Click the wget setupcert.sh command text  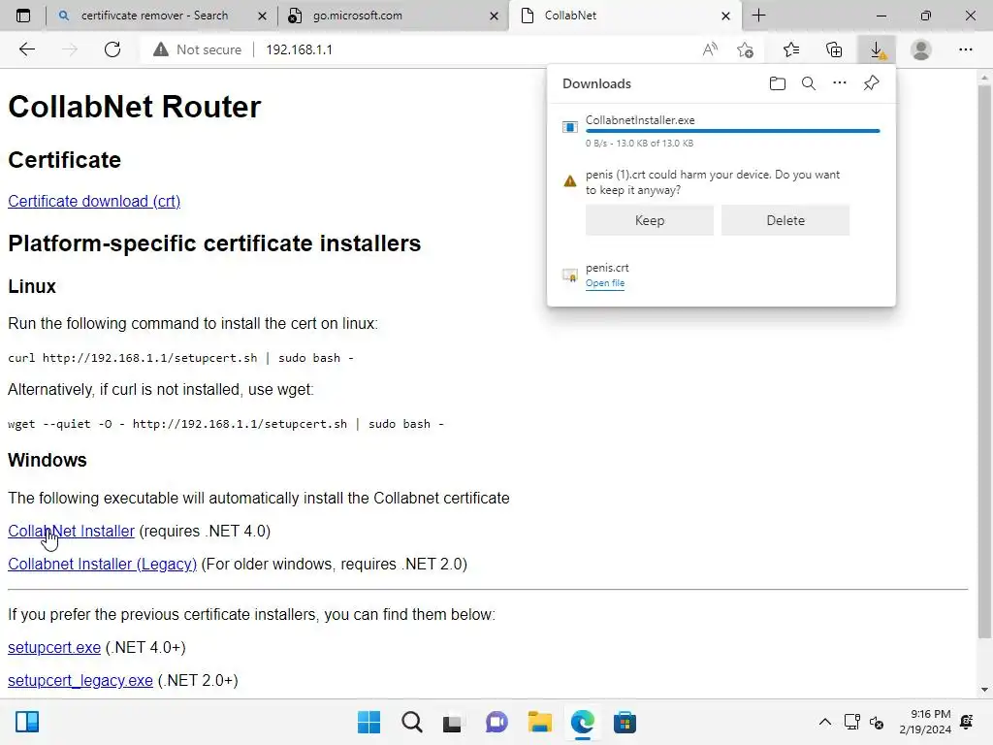[x=225, y=424]
